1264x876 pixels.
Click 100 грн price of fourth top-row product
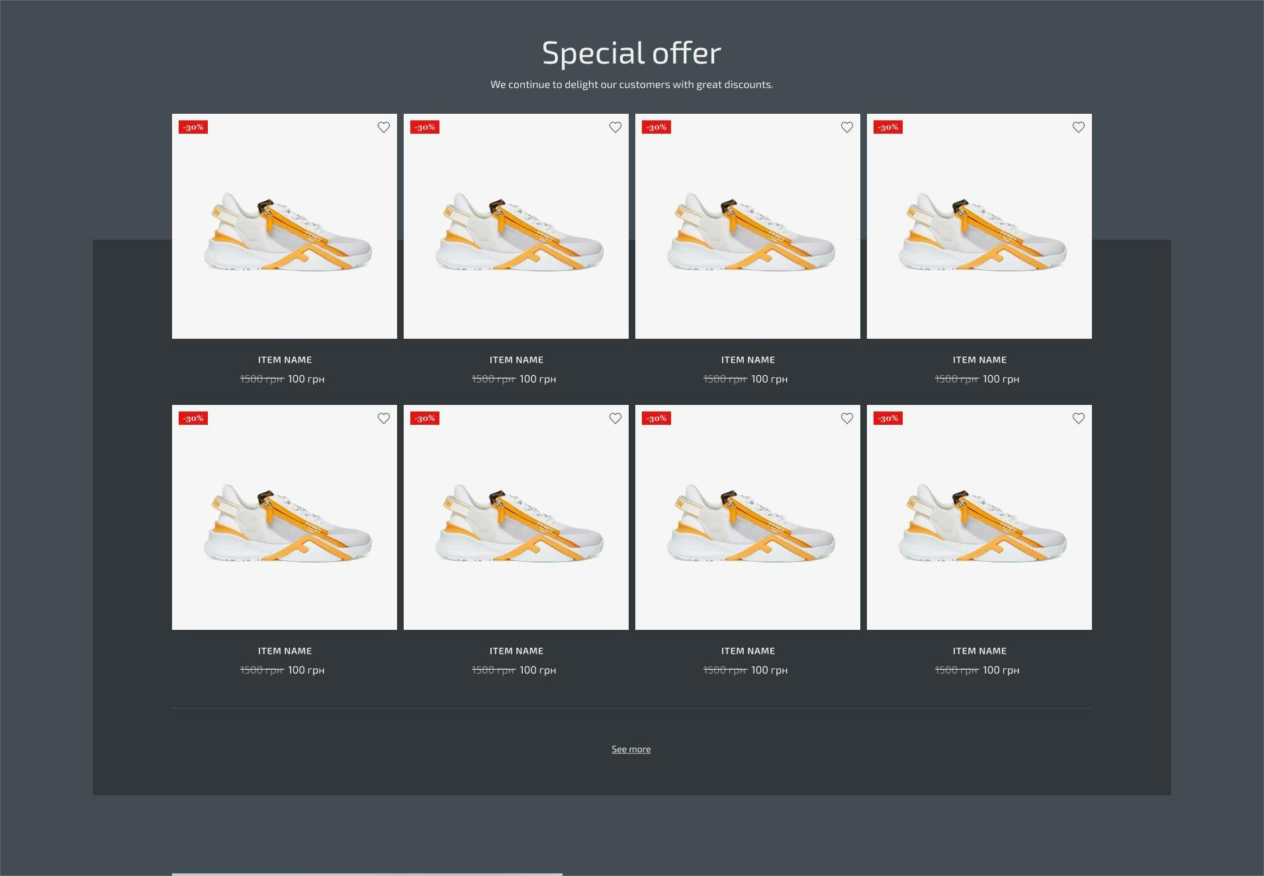(1001, 379)
